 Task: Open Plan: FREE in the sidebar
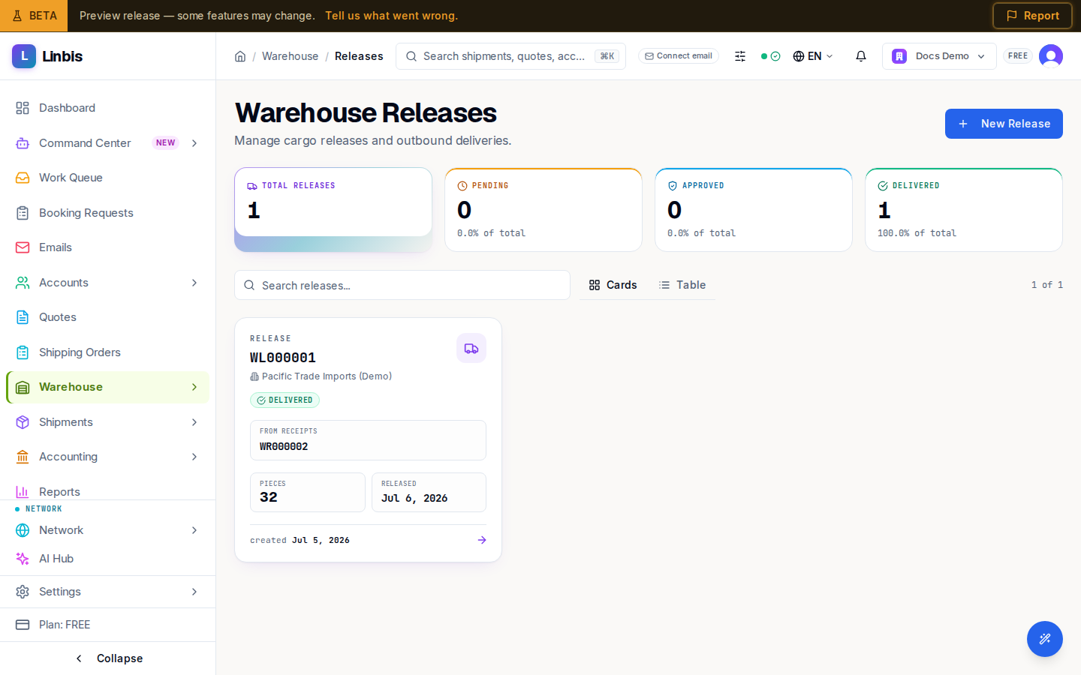(x=107, y=625)
